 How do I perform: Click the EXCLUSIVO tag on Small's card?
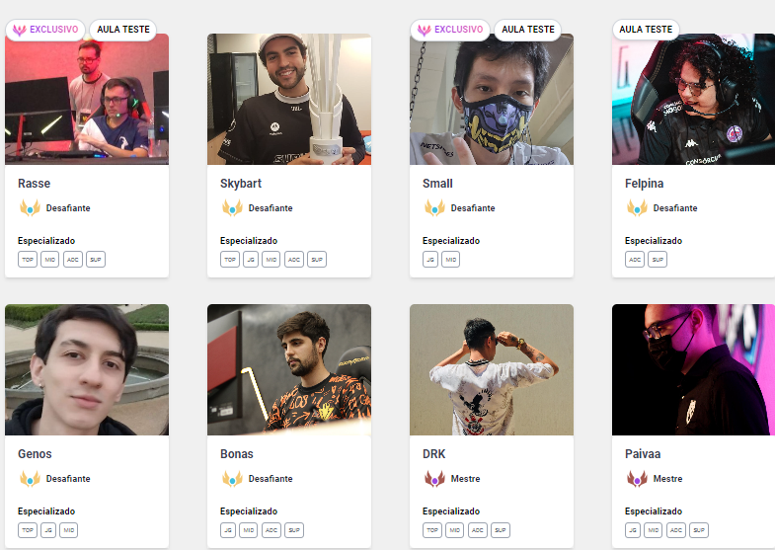[450, 30]
